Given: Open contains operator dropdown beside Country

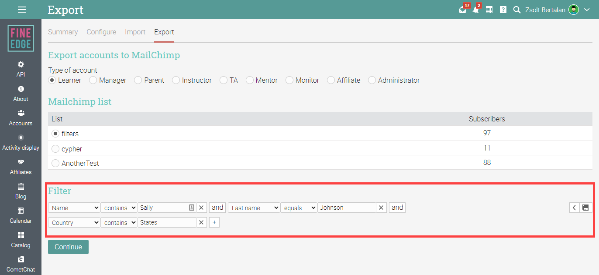Looking at the screenshot, I should point(119,223).
